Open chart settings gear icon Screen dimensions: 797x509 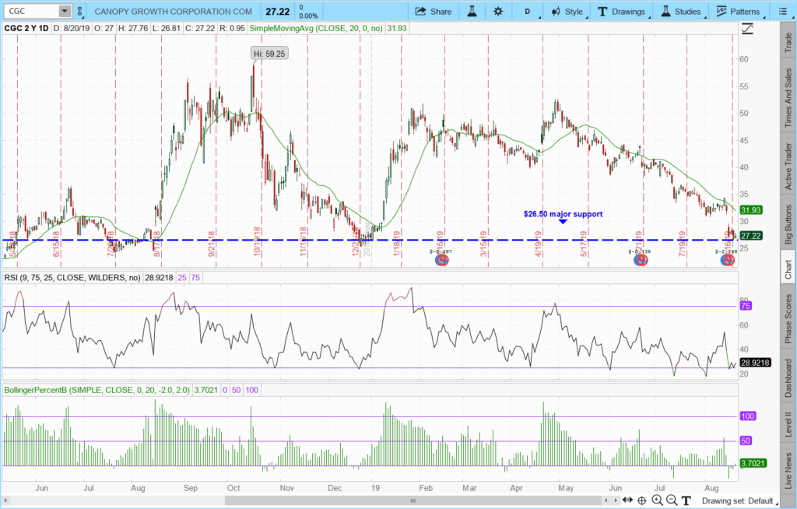[498, 12]
